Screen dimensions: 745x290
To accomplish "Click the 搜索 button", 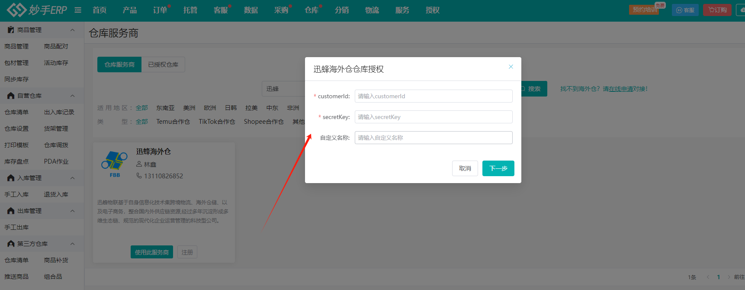I will tap(534, 89).
